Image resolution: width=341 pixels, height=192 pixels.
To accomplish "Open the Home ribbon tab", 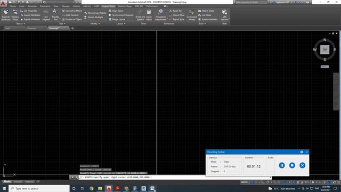I will click(12, 6).
